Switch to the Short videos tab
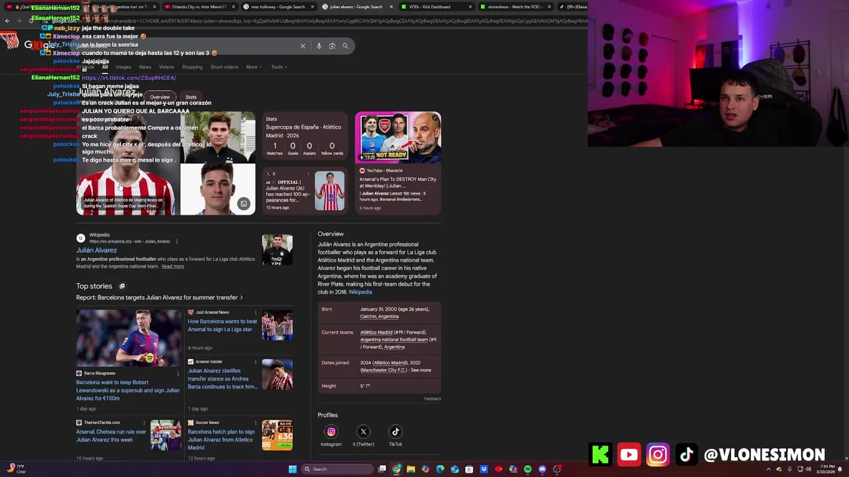Screen dimensions: 849x477 tap(224, 67)
